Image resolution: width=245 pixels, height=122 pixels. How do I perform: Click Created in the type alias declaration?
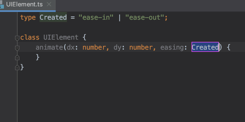(x=53, y=17)
